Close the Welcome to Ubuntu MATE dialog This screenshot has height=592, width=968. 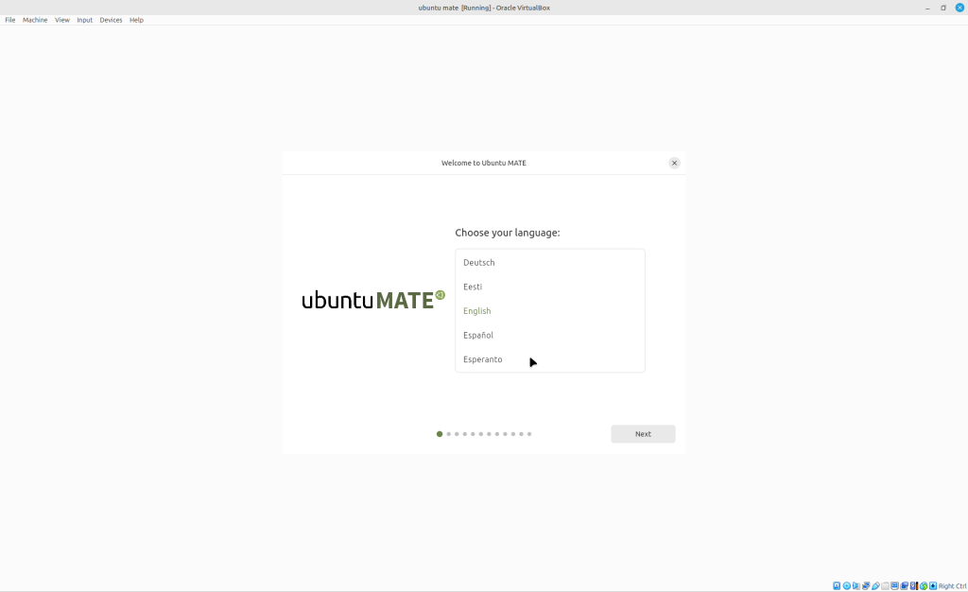click(x=674, y=163)
